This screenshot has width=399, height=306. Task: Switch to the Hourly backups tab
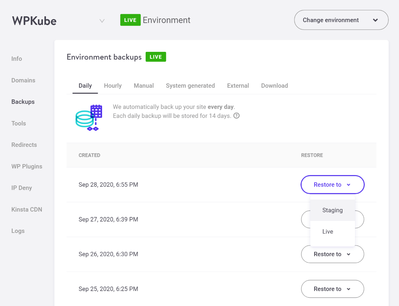113,86
